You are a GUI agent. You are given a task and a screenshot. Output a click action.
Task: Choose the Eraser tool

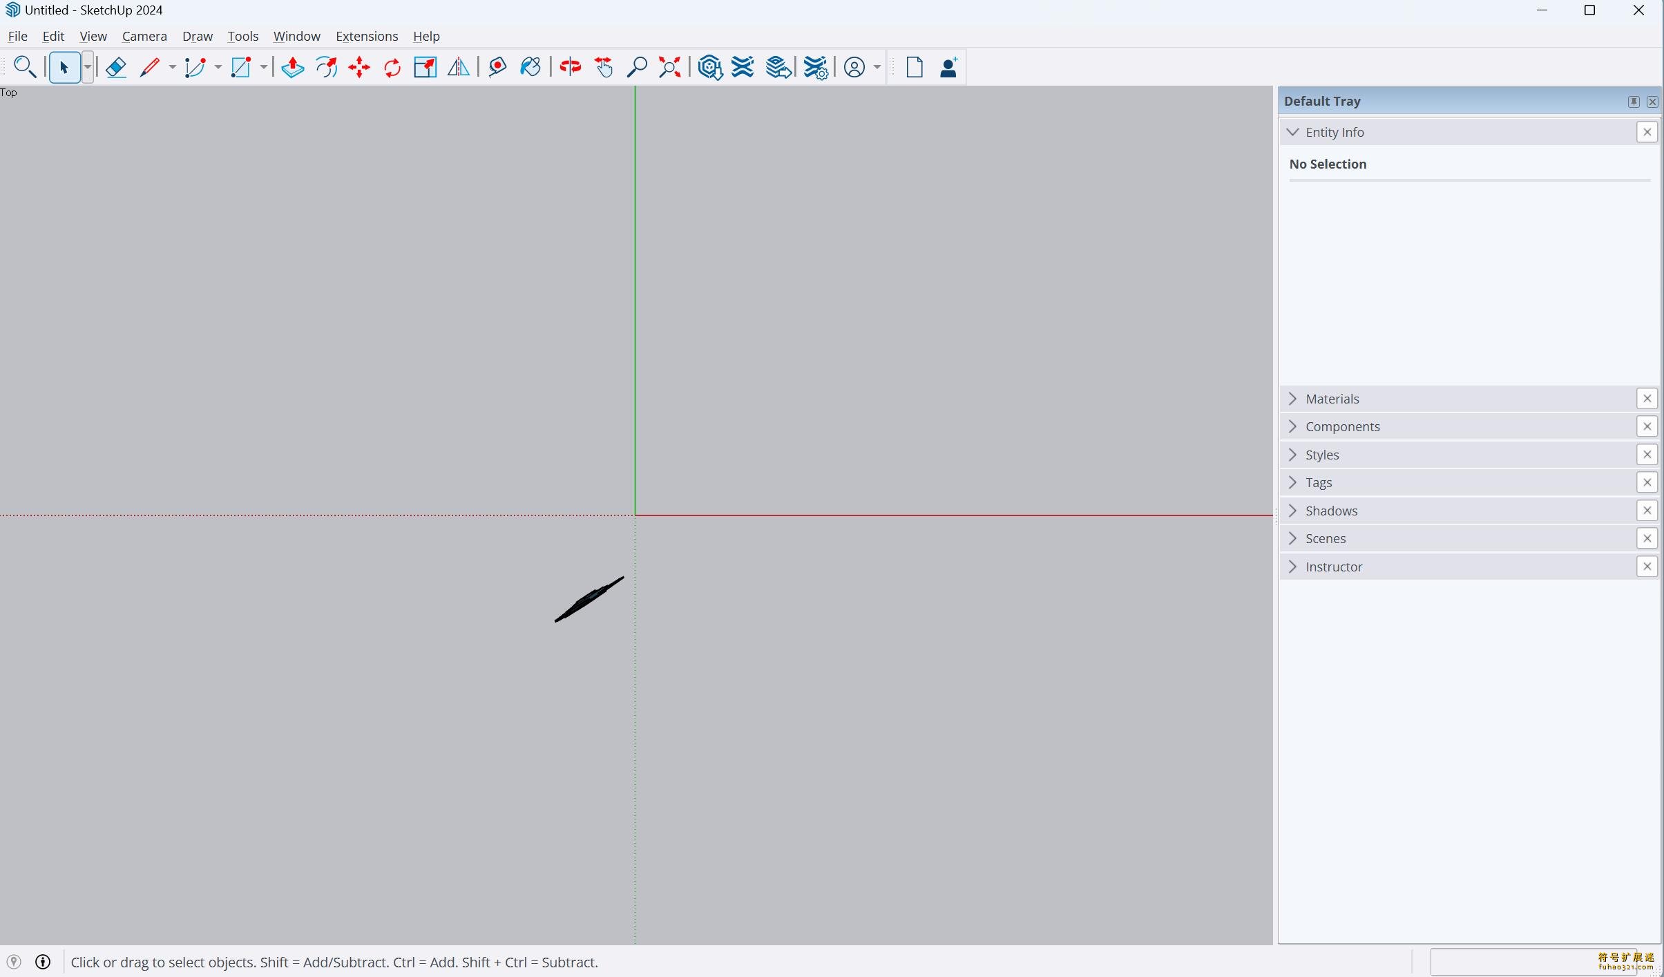pyautogui.click(x=116, y=67)
